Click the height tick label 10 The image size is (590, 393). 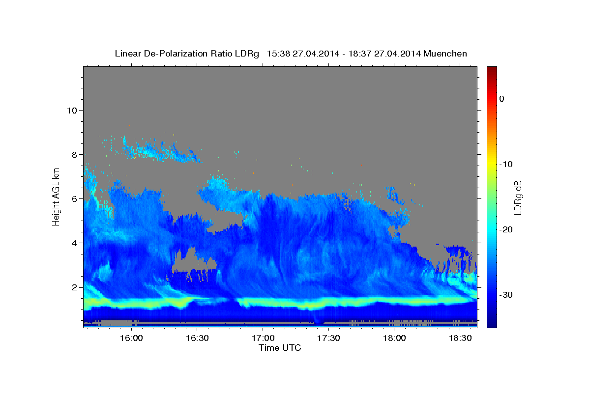click(x=72, y=111)
